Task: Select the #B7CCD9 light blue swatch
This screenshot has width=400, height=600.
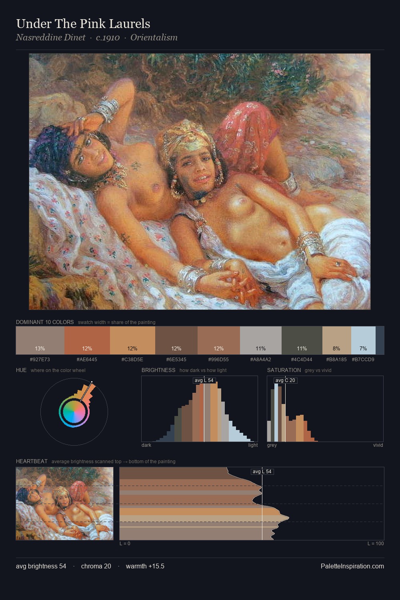Action: [363, 340]
